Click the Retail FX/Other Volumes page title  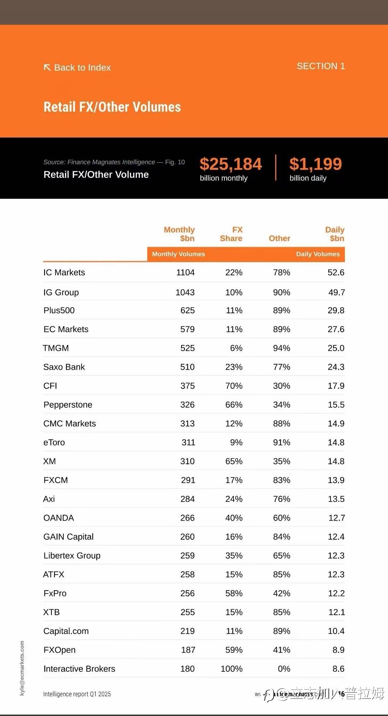[112, 107]
